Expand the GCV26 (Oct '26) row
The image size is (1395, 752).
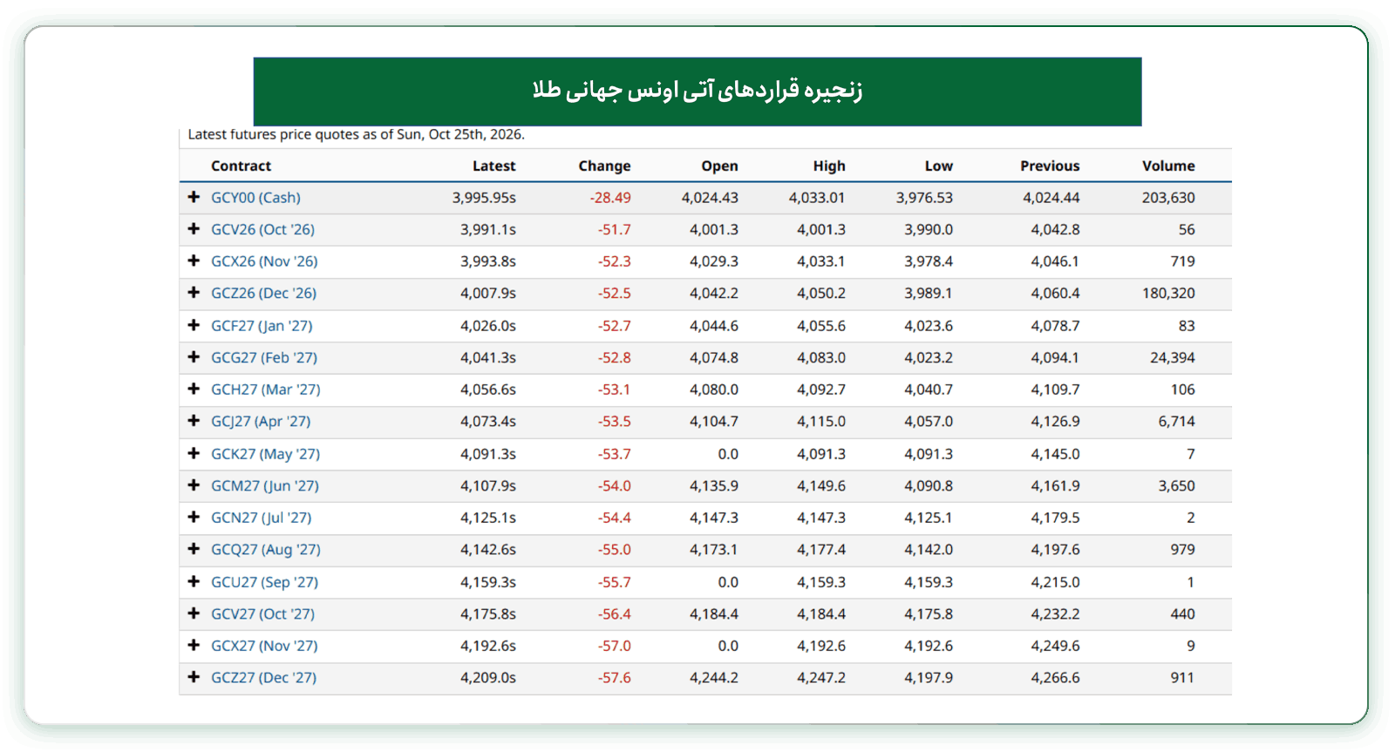(194, 229)
